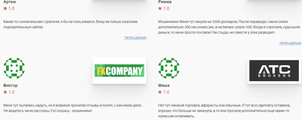This screenshot has height=120, width=302.
Task: Click Артем's review about сомнительная стратегия
Action: click(70, 24)
